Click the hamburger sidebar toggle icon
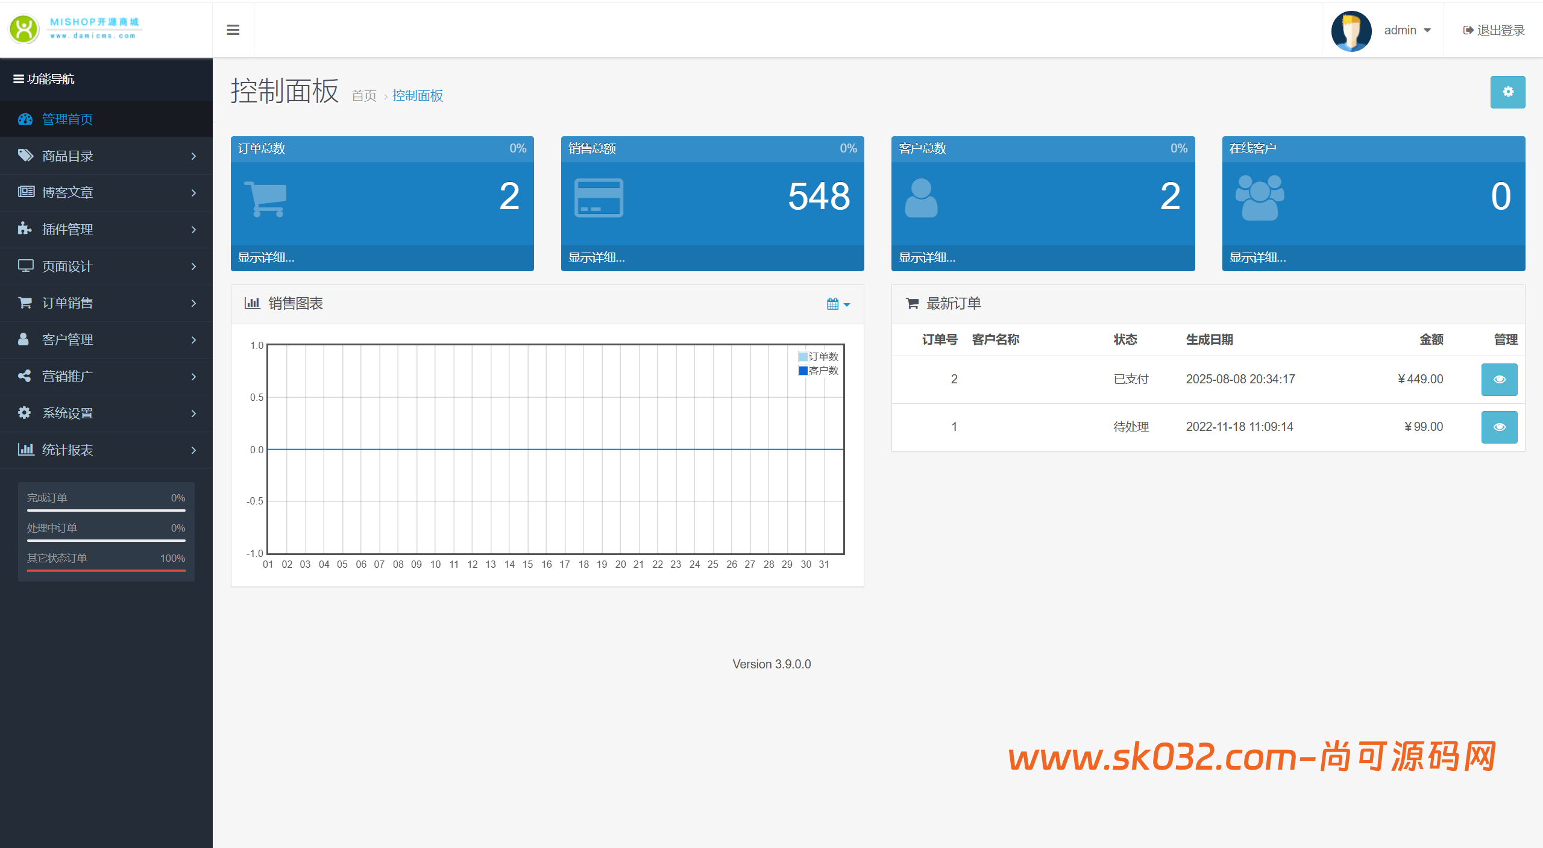Image resolution: width=1543 pixels, height=848 pixels. click(x=233, y=30)
